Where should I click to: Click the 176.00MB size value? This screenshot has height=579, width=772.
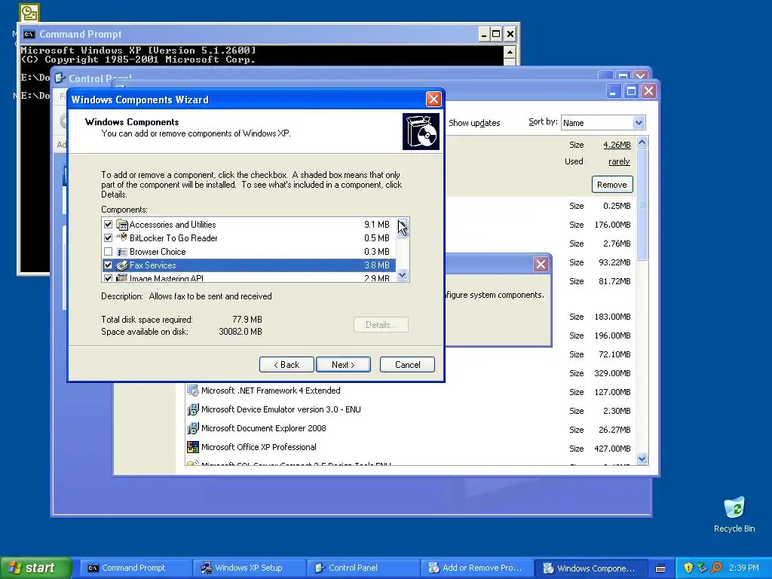[x=612, y=225]
